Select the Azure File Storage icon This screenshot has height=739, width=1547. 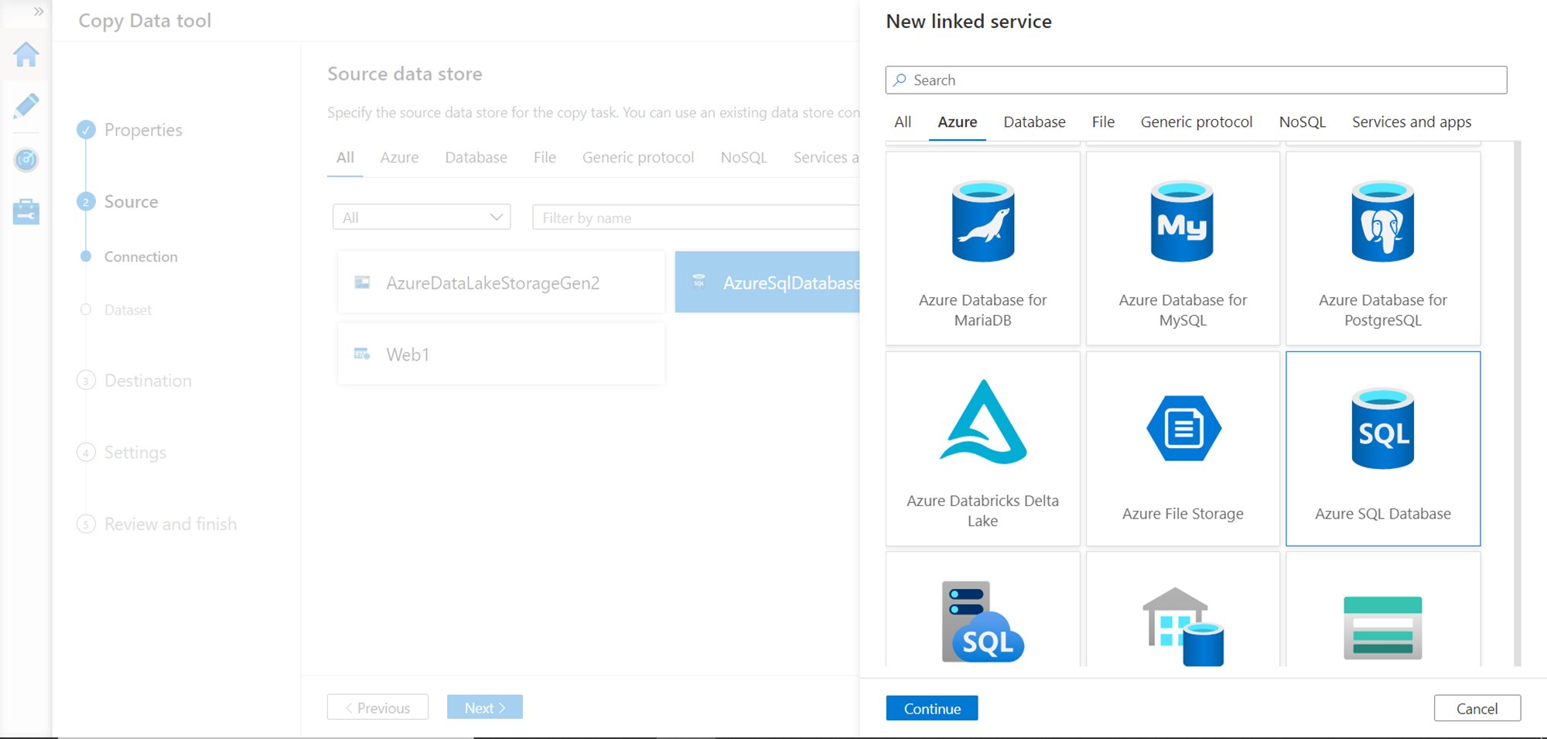(x=1183, y=428)
